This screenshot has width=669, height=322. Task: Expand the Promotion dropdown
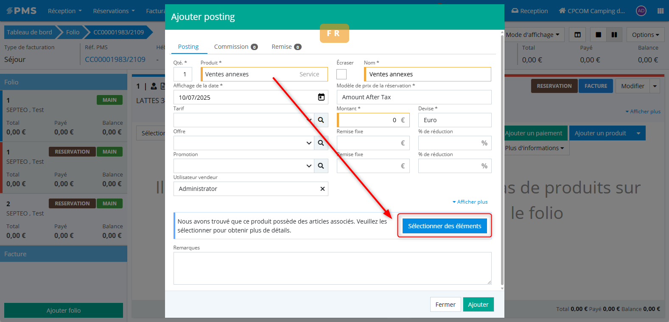pos(309,166)
